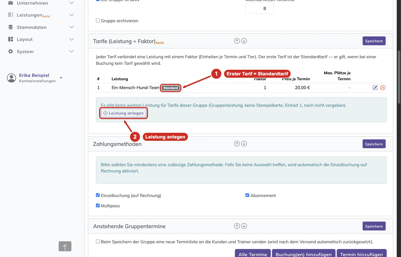Click the maximum participants field showing 8
Viewport: 401px width, 257px height.
(260, 8)
